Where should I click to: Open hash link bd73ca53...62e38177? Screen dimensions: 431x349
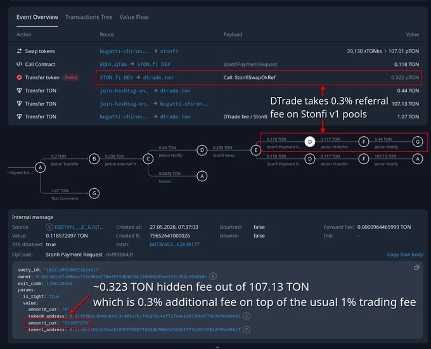pos(174,244)
